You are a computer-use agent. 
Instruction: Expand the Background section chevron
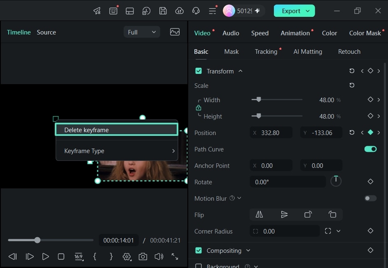coord(256,266)
